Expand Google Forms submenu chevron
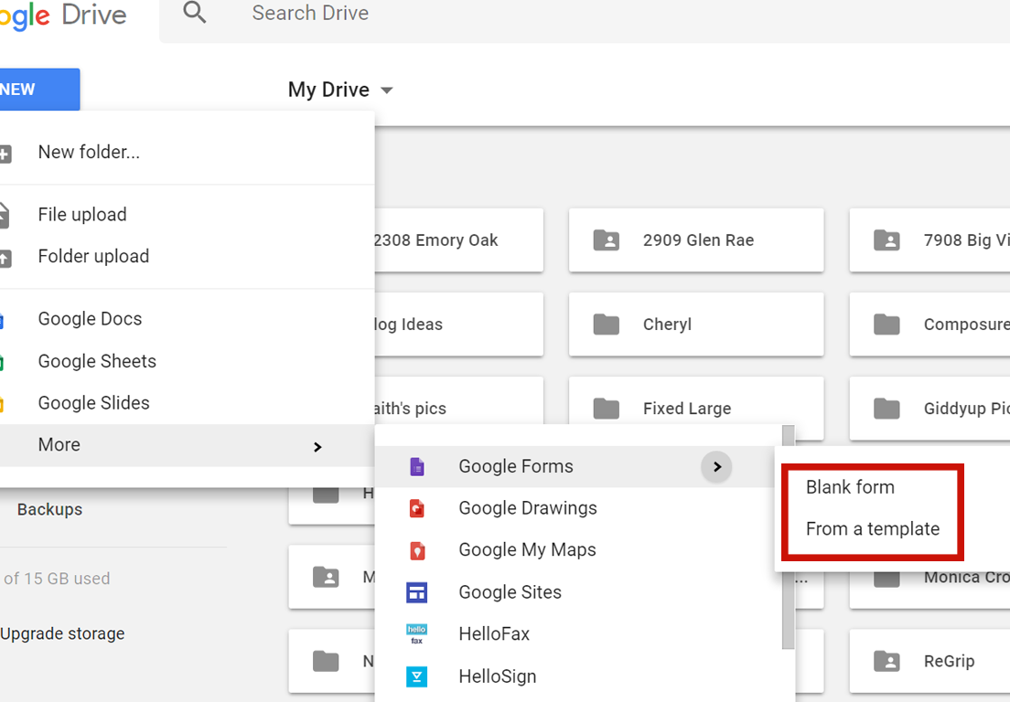1010x702 pixels. coord(716,466)
